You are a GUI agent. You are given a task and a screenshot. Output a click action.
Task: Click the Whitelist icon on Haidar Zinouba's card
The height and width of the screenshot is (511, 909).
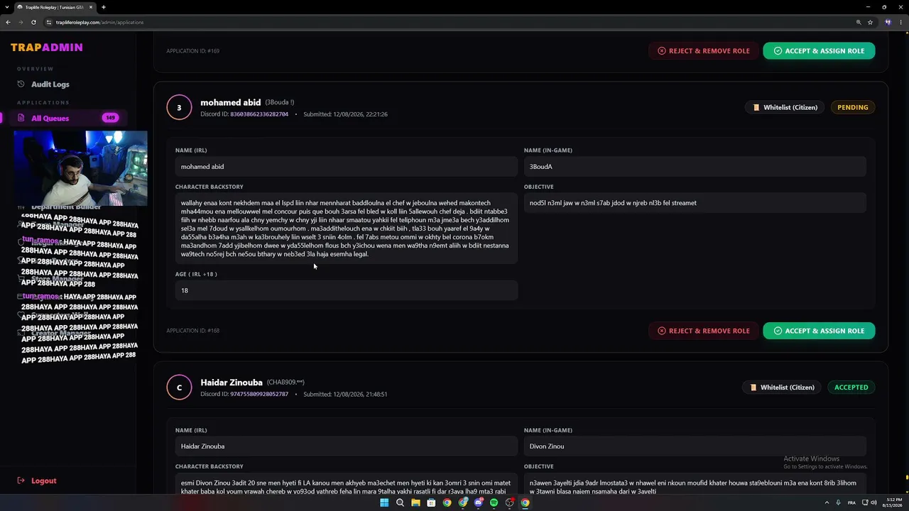753,388
